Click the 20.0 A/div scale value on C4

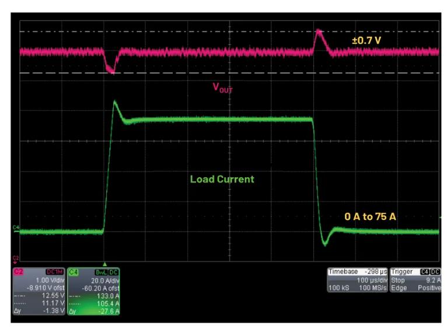106,279
